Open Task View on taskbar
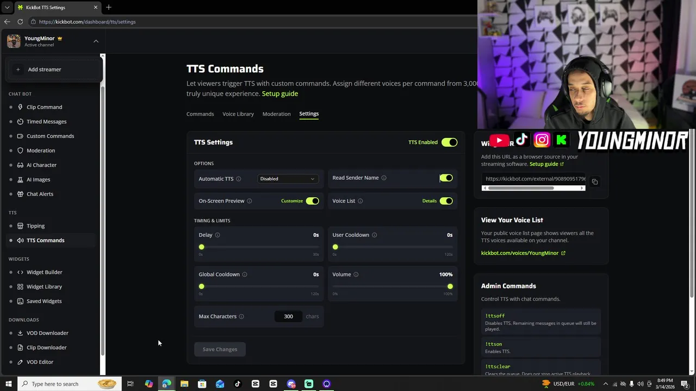The height and width of the screenshot is (391, 696). (130, 384)
